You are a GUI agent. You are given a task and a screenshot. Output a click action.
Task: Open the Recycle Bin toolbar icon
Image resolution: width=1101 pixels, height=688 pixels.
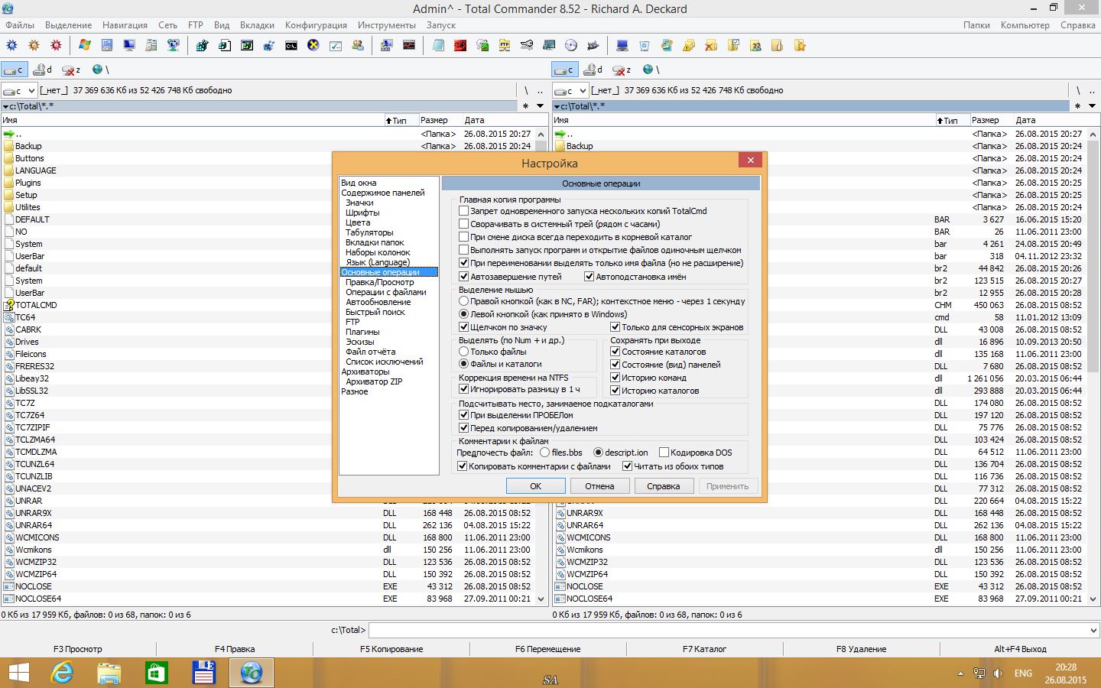point(645,46)
